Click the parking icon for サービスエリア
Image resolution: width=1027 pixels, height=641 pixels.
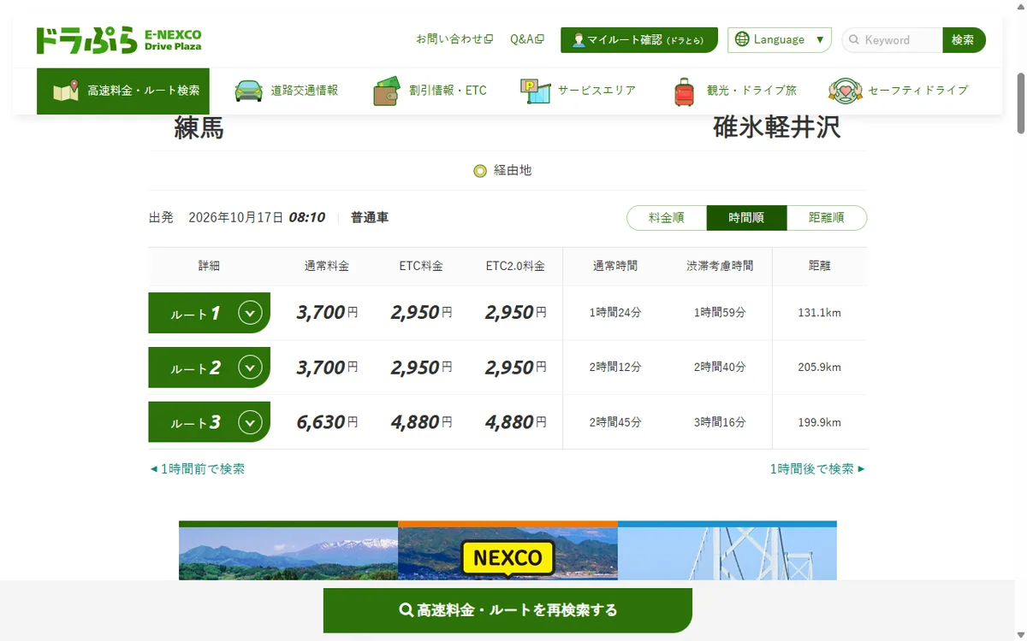click(x=536, y=91)
